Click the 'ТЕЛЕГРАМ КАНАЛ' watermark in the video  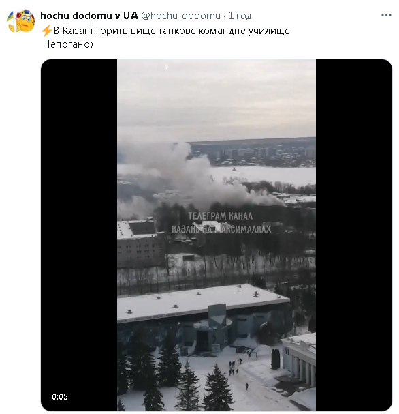point(221,216)
